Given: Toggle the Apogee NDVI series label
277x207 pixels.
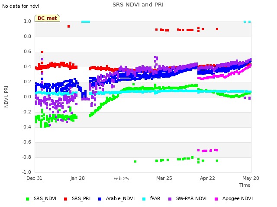Looking at the screenshot, I should point(238,198).
